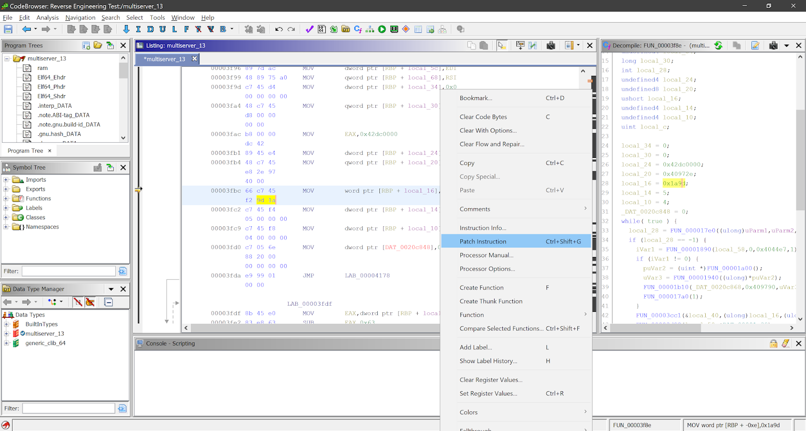The image size is (806, 431).
Task: Open the Bytes viewer toolbar icon
Action: pos(321,29)
